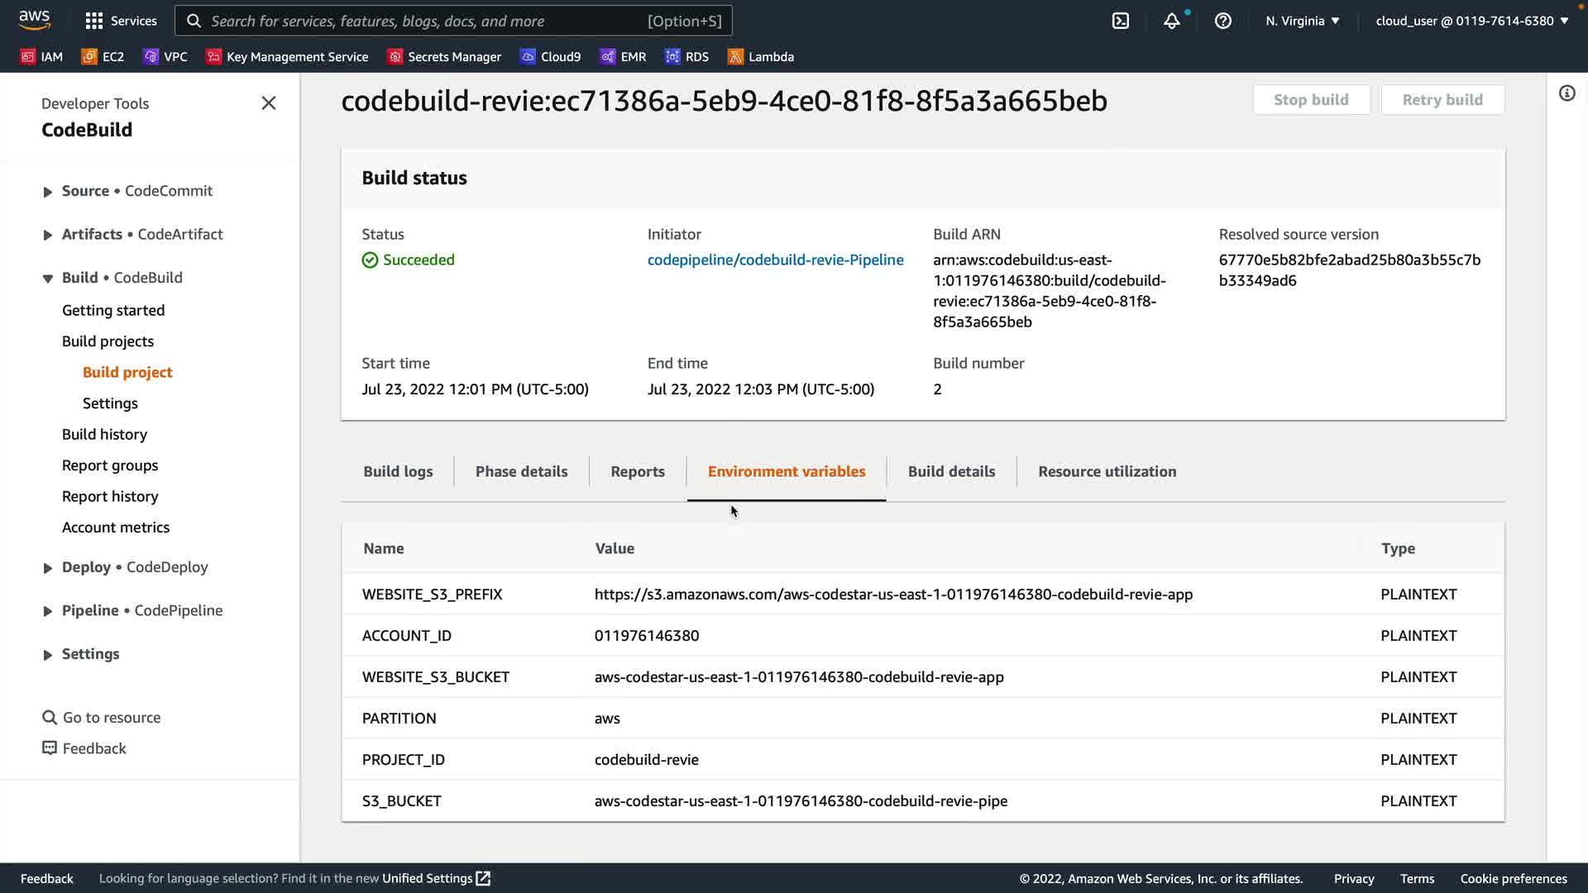Switch to the Build logs tab

tap(398, 471)
